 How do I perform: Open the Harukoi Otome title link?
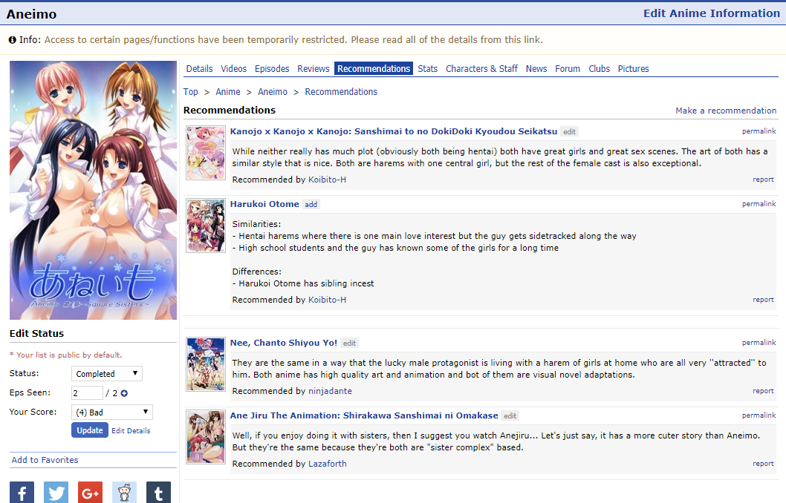click(264, 204)
